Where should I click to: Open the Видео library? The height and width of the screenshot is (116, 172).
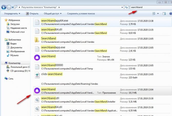pos(13,44)
